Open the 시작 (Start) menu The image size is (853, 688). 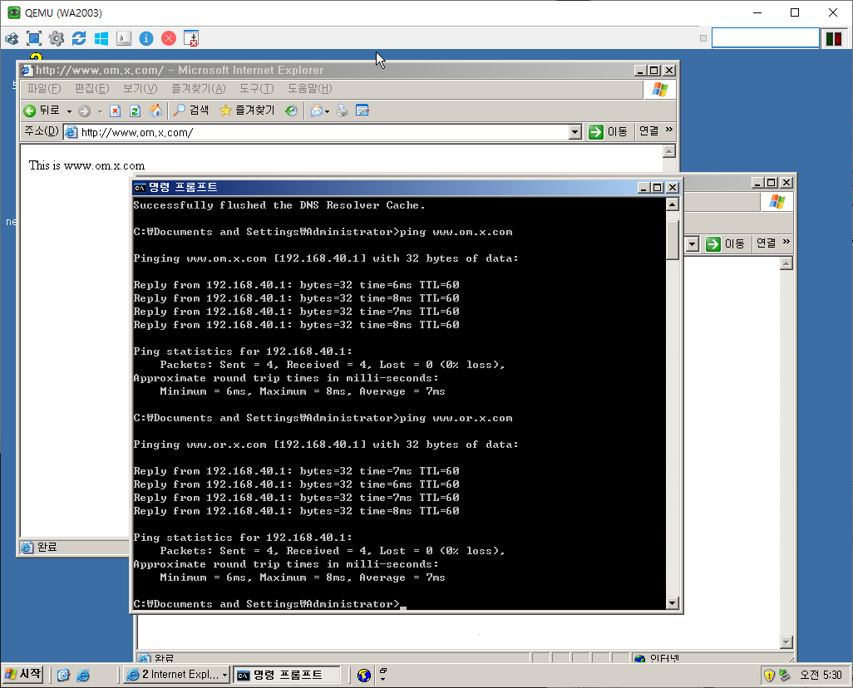click(22, 675)
